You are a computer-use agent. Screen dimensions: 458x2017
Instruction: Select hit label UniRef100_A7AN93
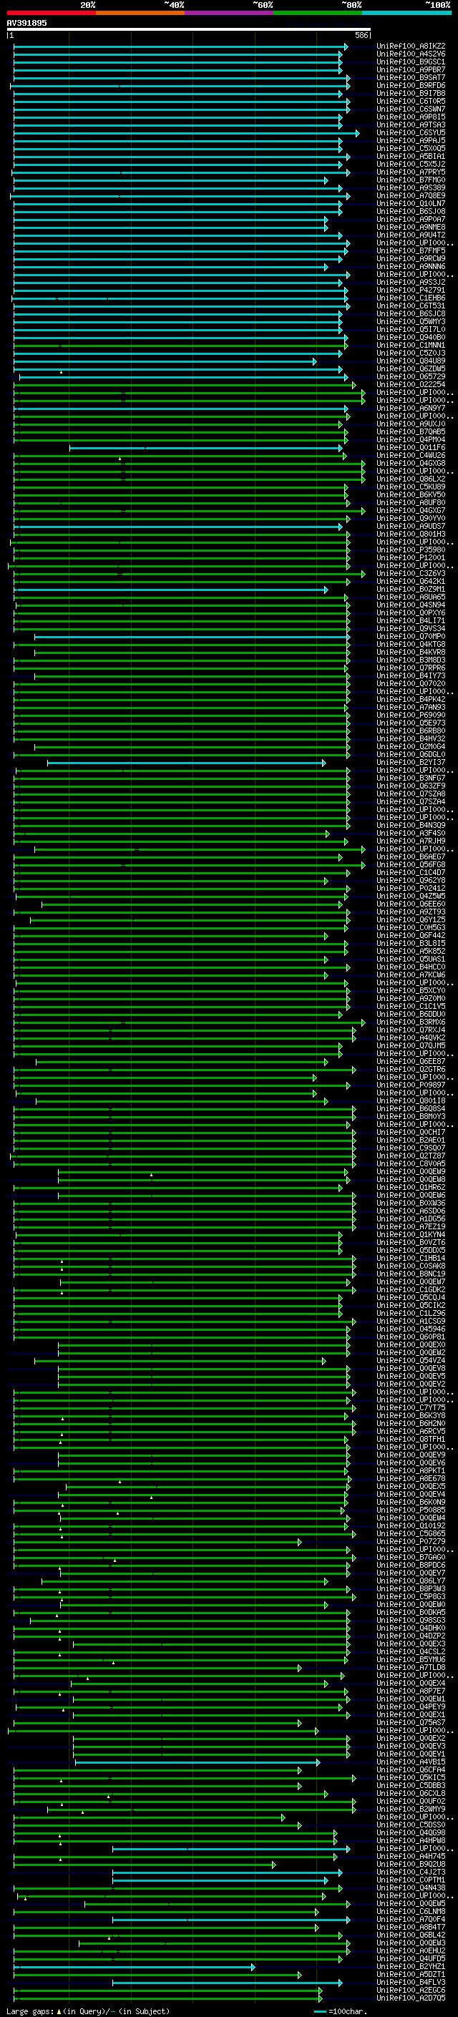[x=411, y=707]
